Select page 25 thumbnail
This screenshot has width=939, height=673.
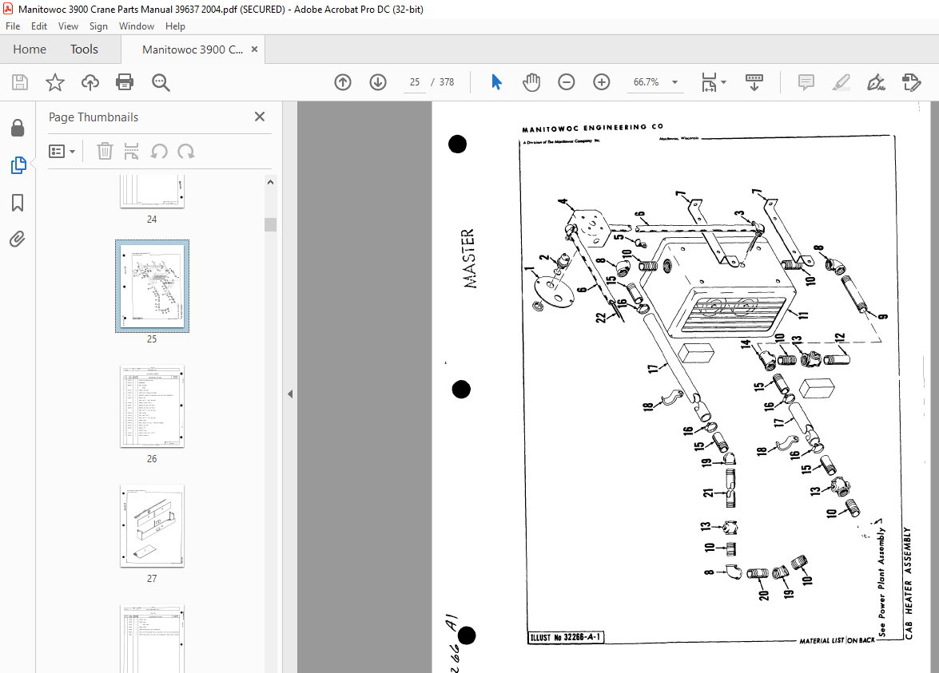[x=152, y=286]
